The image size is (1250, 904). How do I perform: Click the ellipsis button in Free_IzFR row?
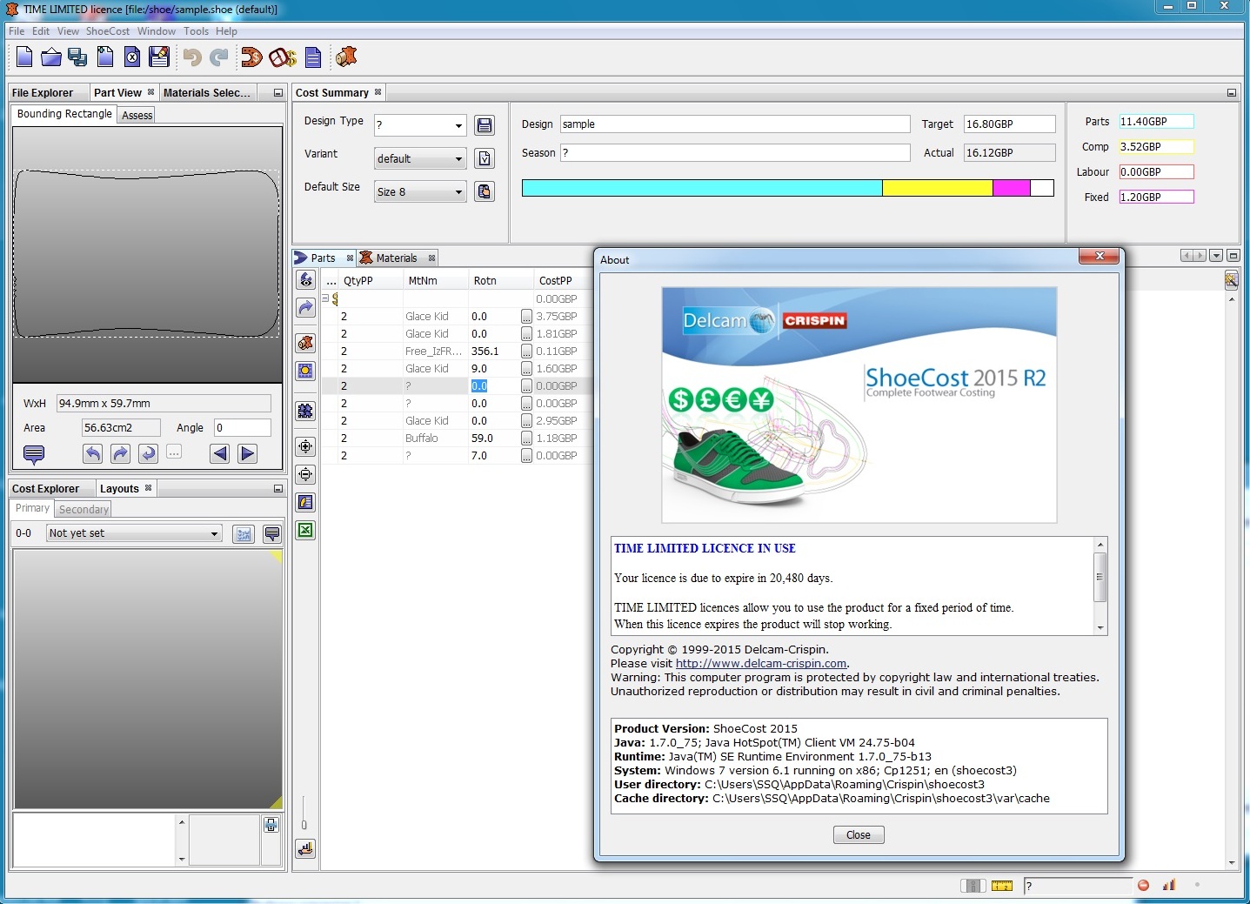point(526,352)
